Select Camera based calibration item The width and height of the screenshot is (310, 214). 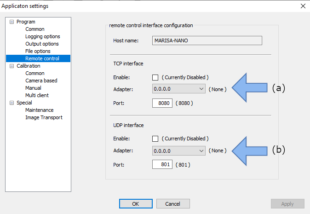click(41, 81)
